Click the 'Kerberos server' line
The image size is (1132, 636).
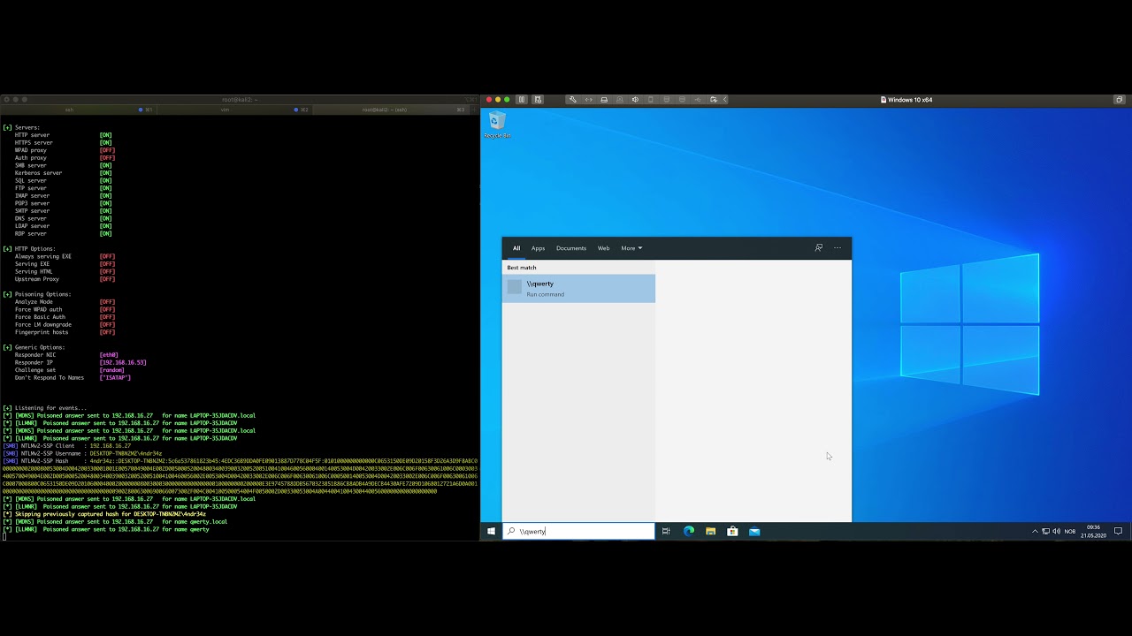[63, 173]
